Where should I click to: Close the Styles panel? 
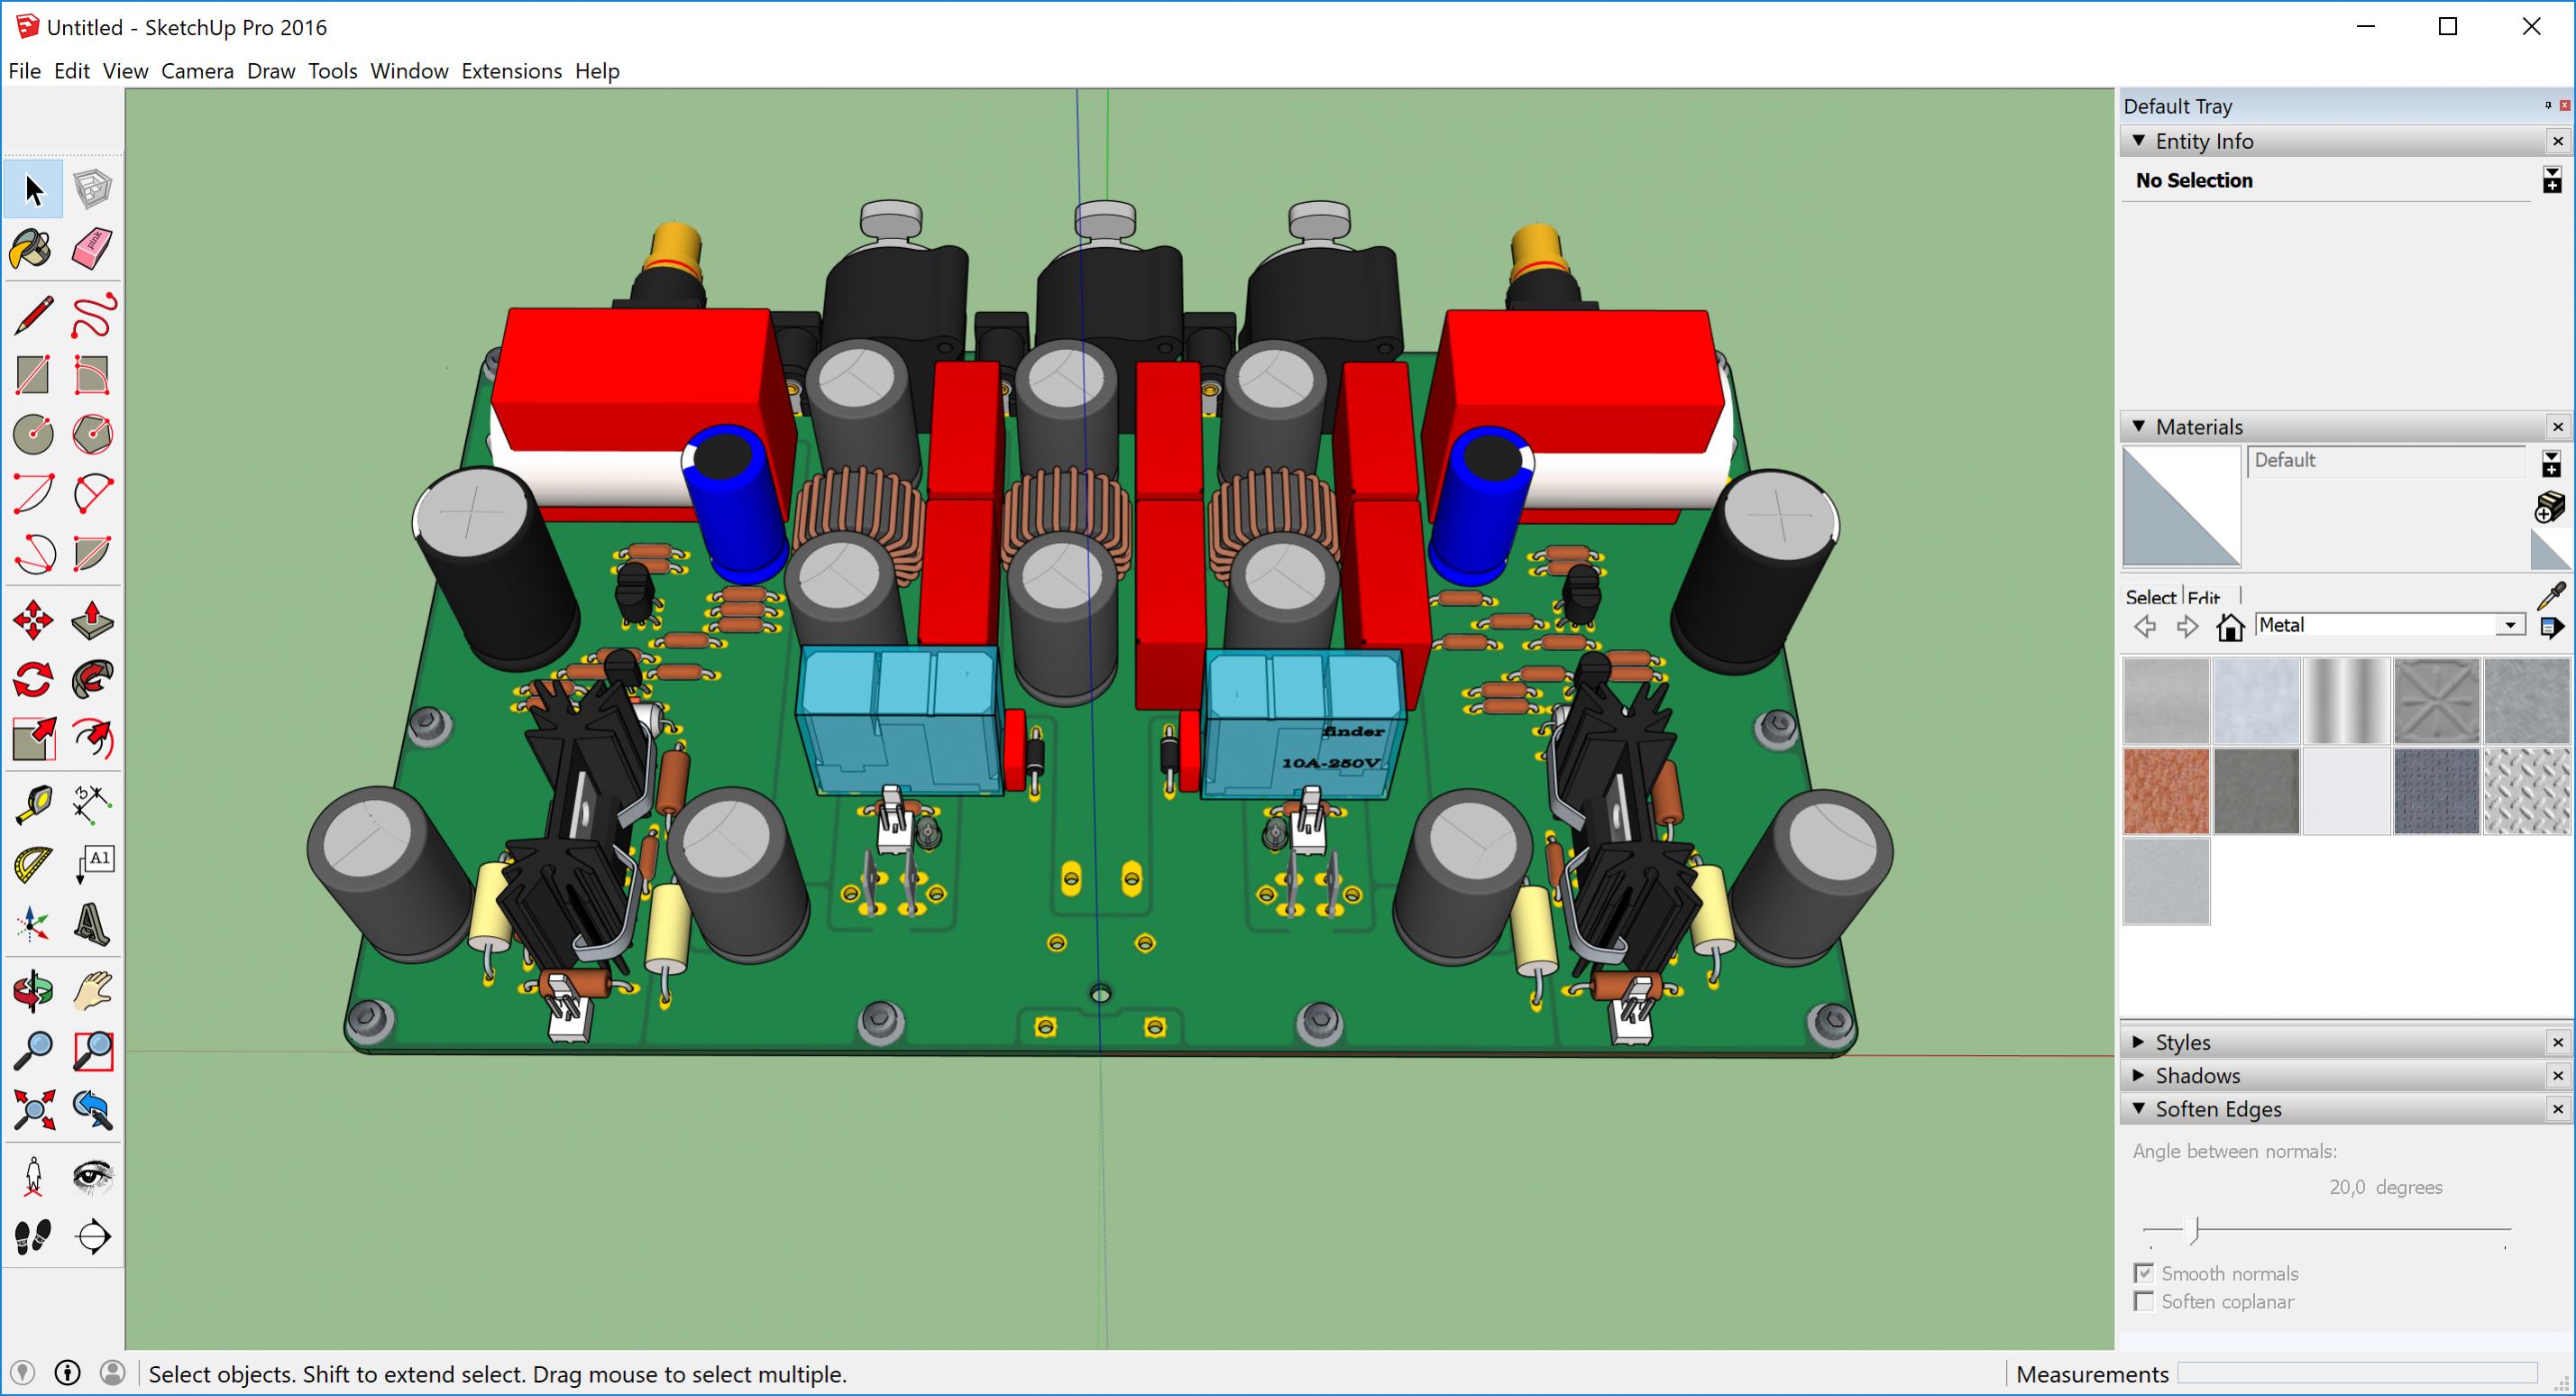[2558, 1042]
